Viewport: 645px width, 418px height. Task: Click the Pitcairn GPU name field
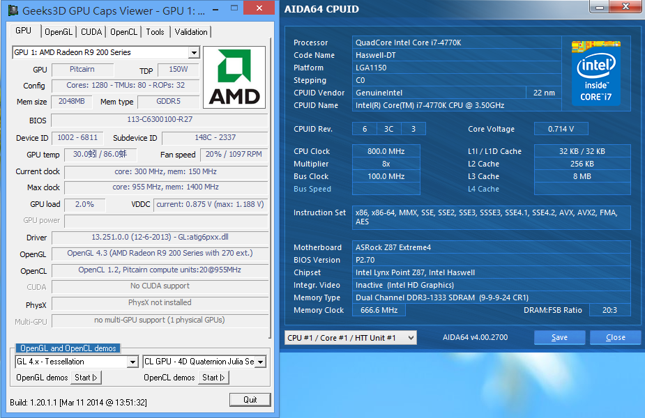[82, 70]
